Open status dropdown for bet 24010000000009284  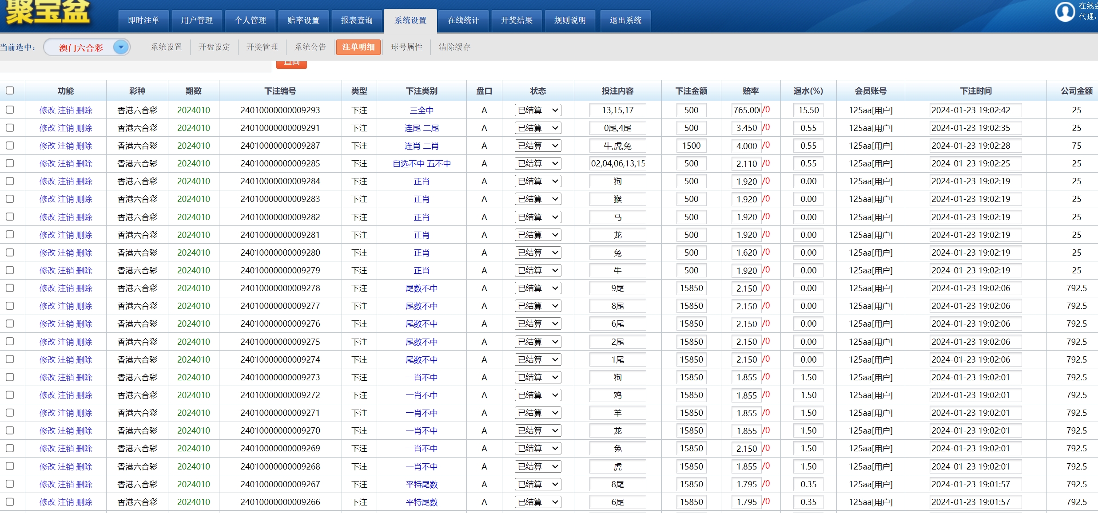(x=538, y=181)
